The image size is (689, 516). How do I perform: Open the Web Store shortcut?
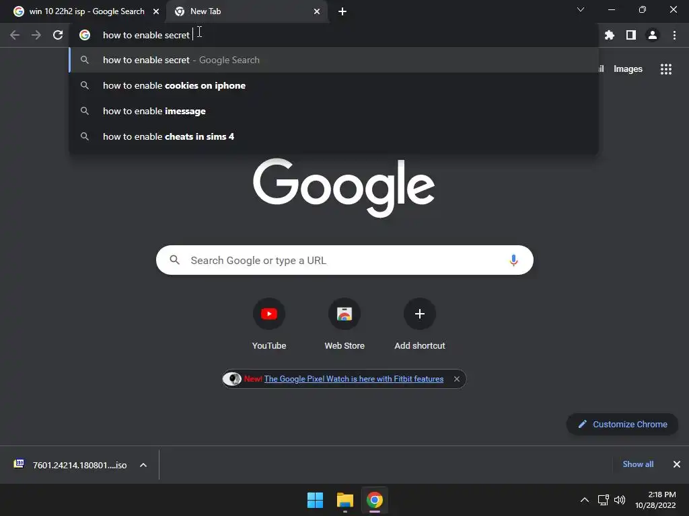pyautogui.click(x=344, y=324)
